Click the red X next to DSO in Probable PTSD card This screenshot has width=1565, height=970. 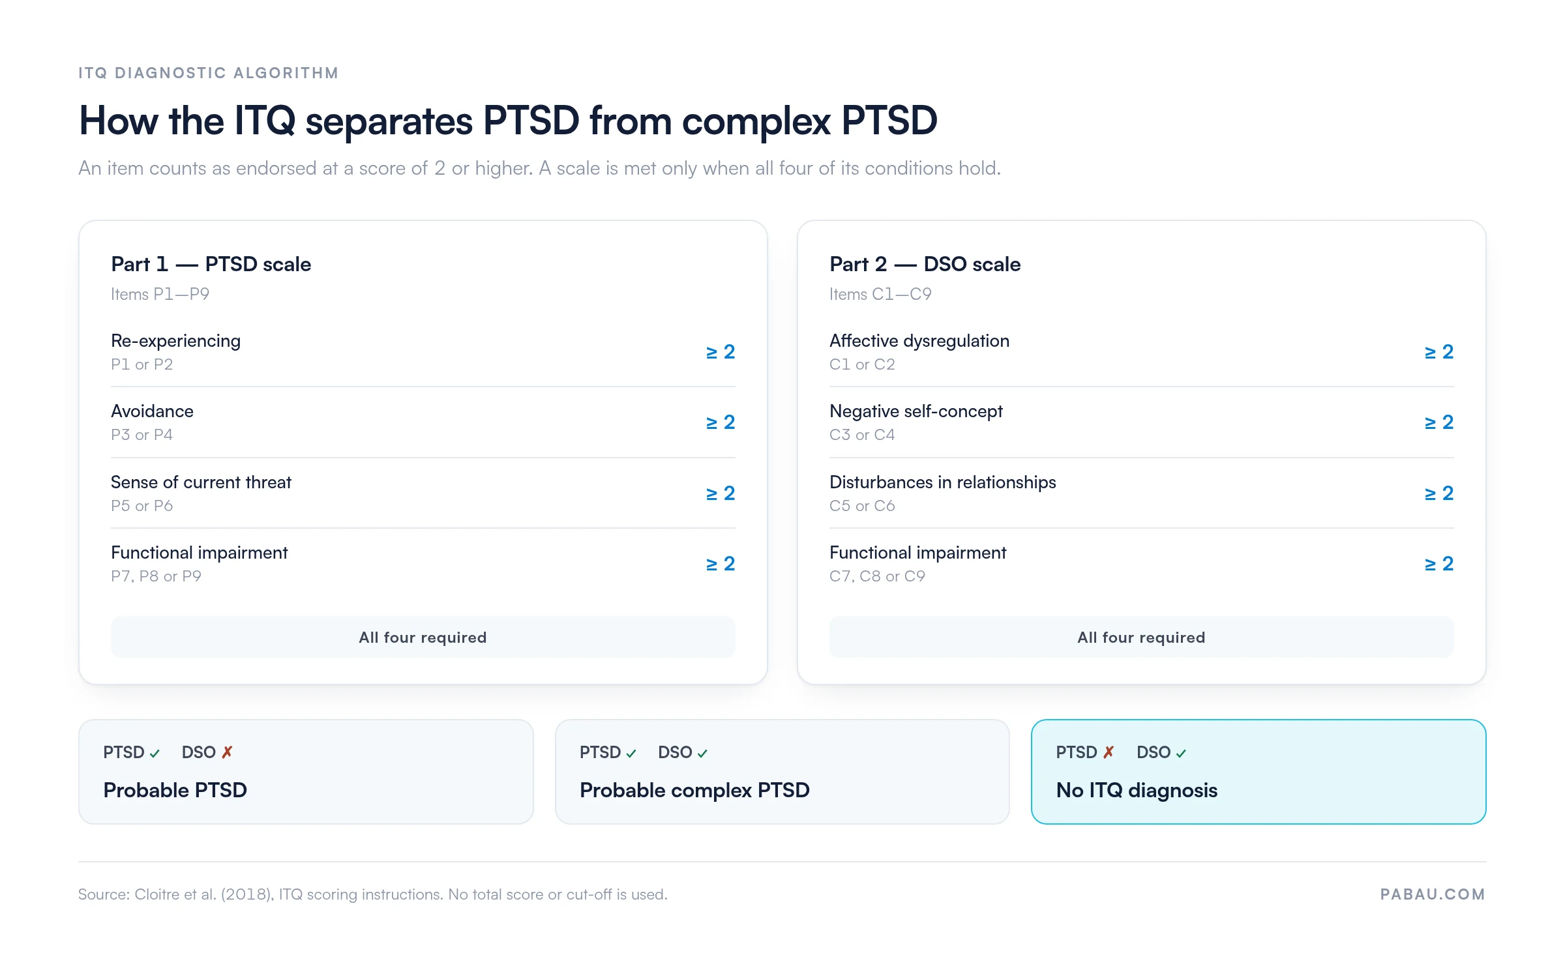227,752
